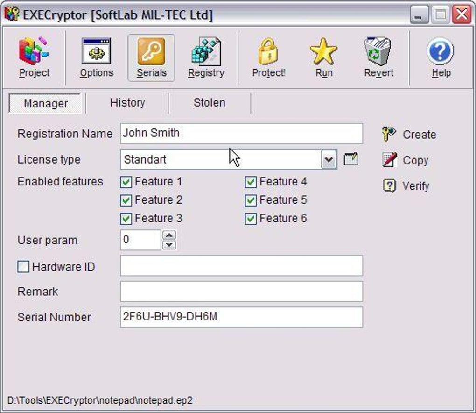Click the notepad.ep2 path in status bar
476x413 pixels.
(100, 400)
